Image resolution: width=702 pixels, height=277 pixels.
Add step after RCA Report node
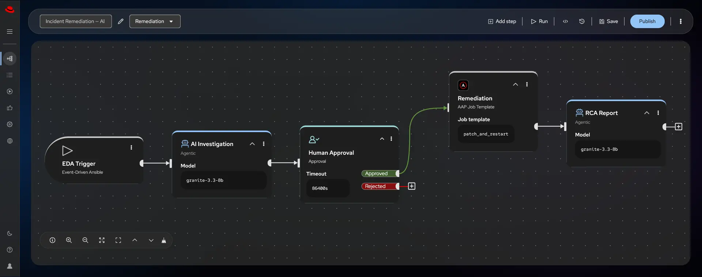pos(679,127)
